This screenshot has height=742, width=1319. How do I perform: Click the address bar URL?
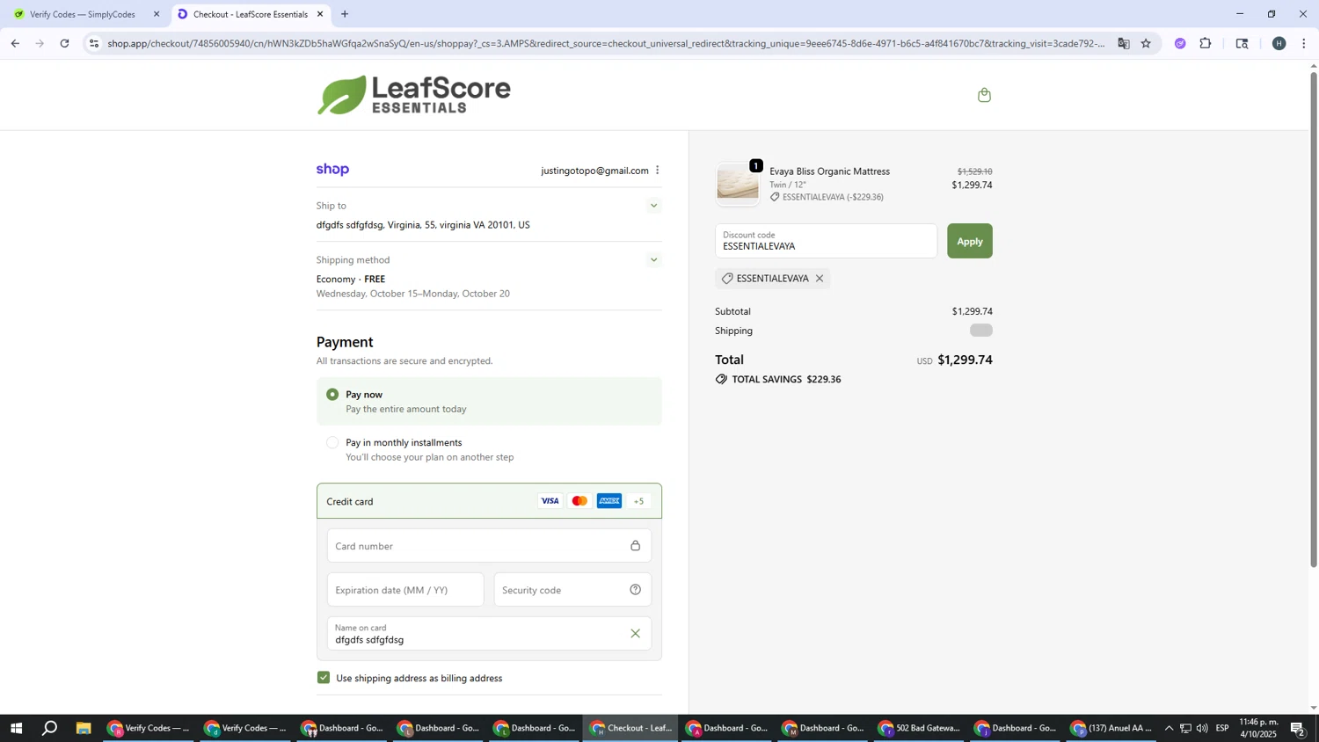pyautogui.click(x=605, y=43)
